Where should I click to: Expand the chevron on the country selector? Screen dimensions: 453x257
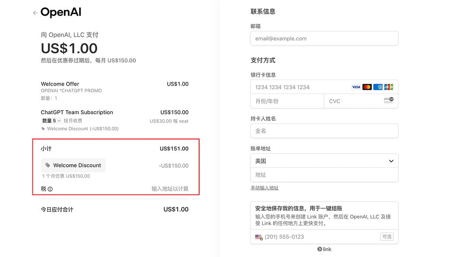[391, 161]
